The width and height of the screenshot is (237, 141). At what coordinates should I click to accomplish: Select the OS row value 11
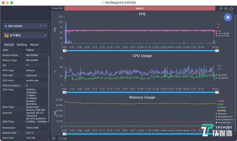coord(27,65)
